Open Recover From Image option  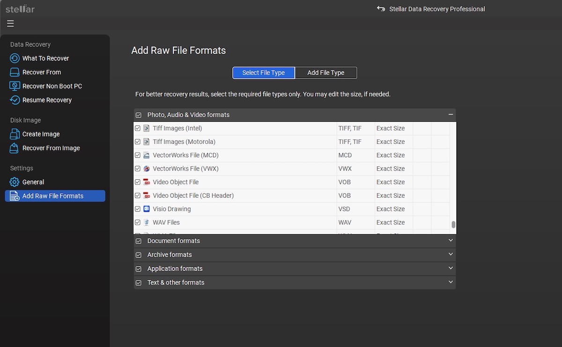(x=51, y=148)
